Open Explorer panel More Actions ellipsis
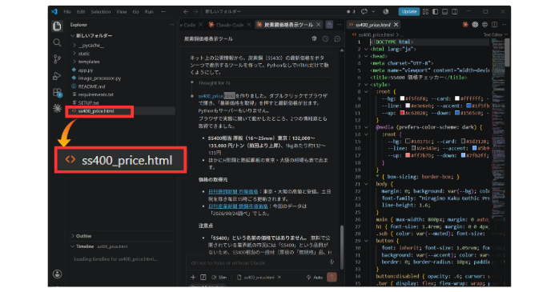This screenshot has height=292, width=559. click(x=171, y=25)
